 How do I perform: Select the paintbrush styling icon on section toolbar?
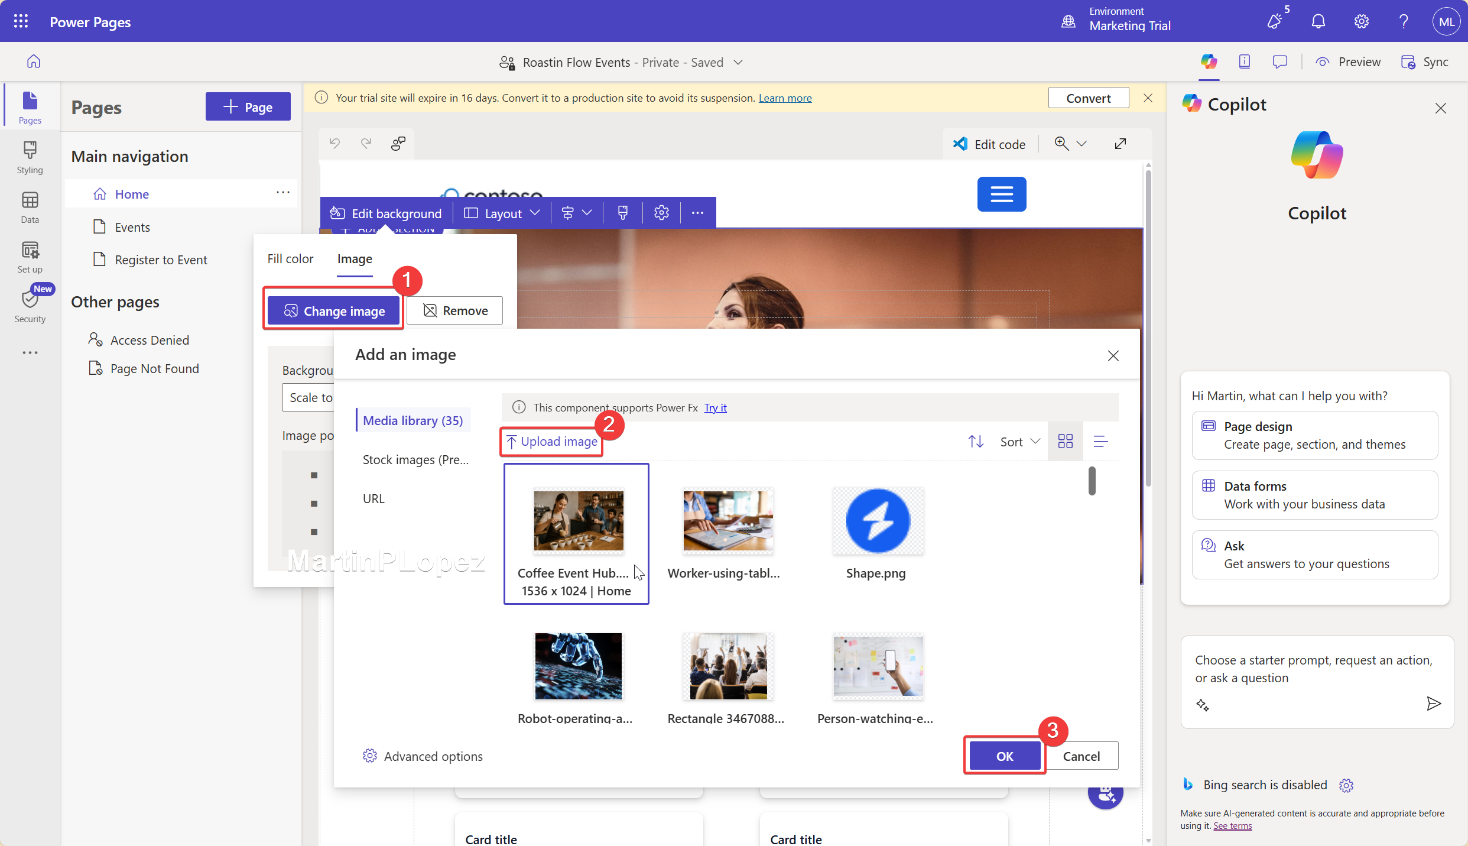pos(622,213)
